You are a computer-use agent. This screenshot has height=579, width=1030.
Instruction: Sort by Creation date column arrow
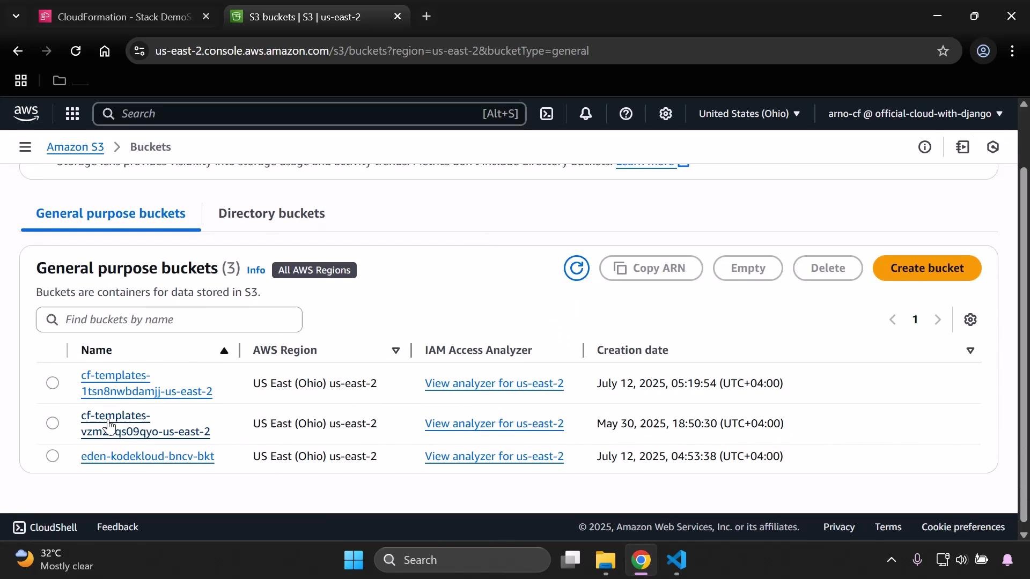[970, 351]
